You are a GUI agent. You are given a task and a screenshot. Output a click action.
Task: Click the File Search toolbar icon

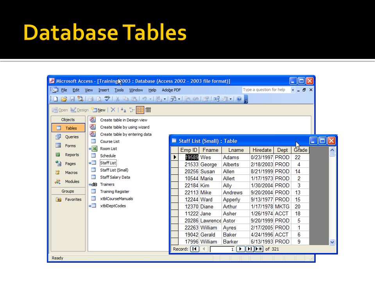point(80,99)
